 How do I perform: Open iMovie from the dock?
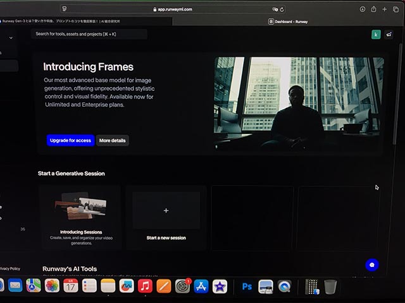220,286
